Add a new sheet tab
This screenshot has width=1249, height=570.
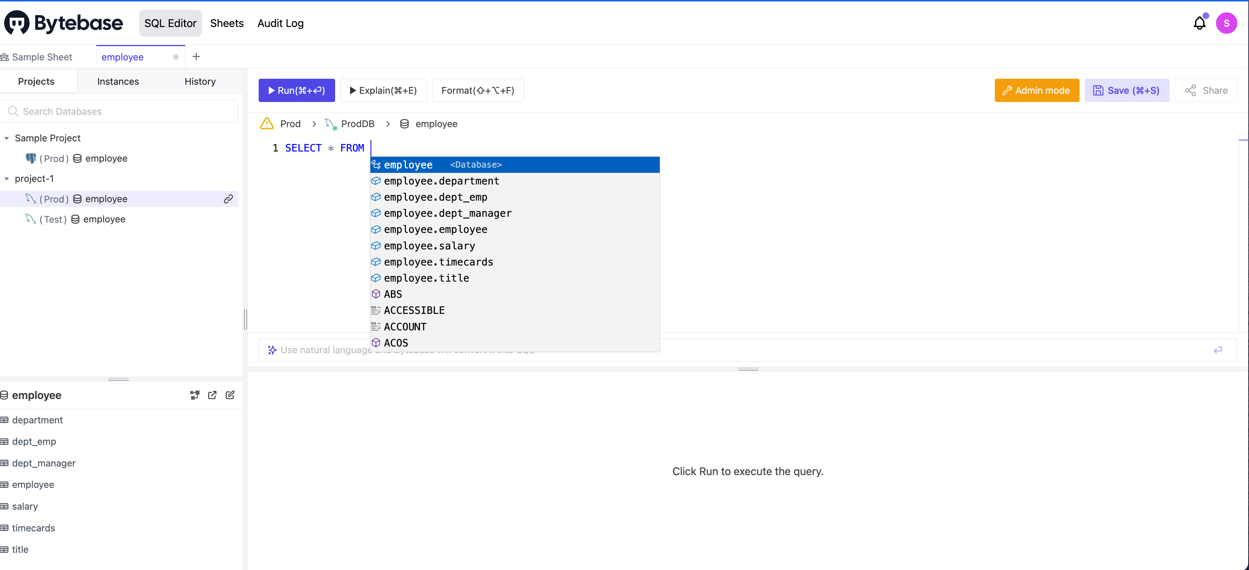point(196,57)
